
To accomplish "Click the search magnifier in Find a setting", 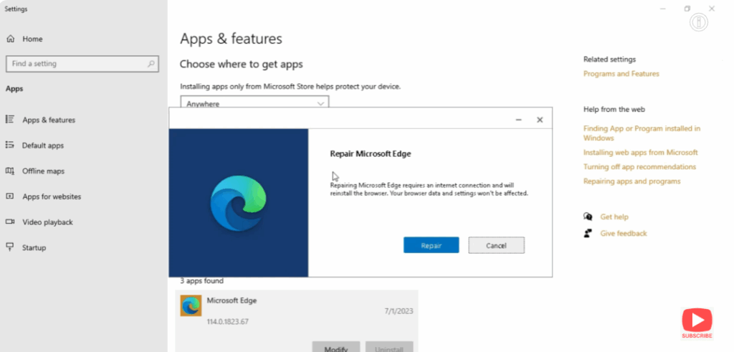I will pos(151,64).
